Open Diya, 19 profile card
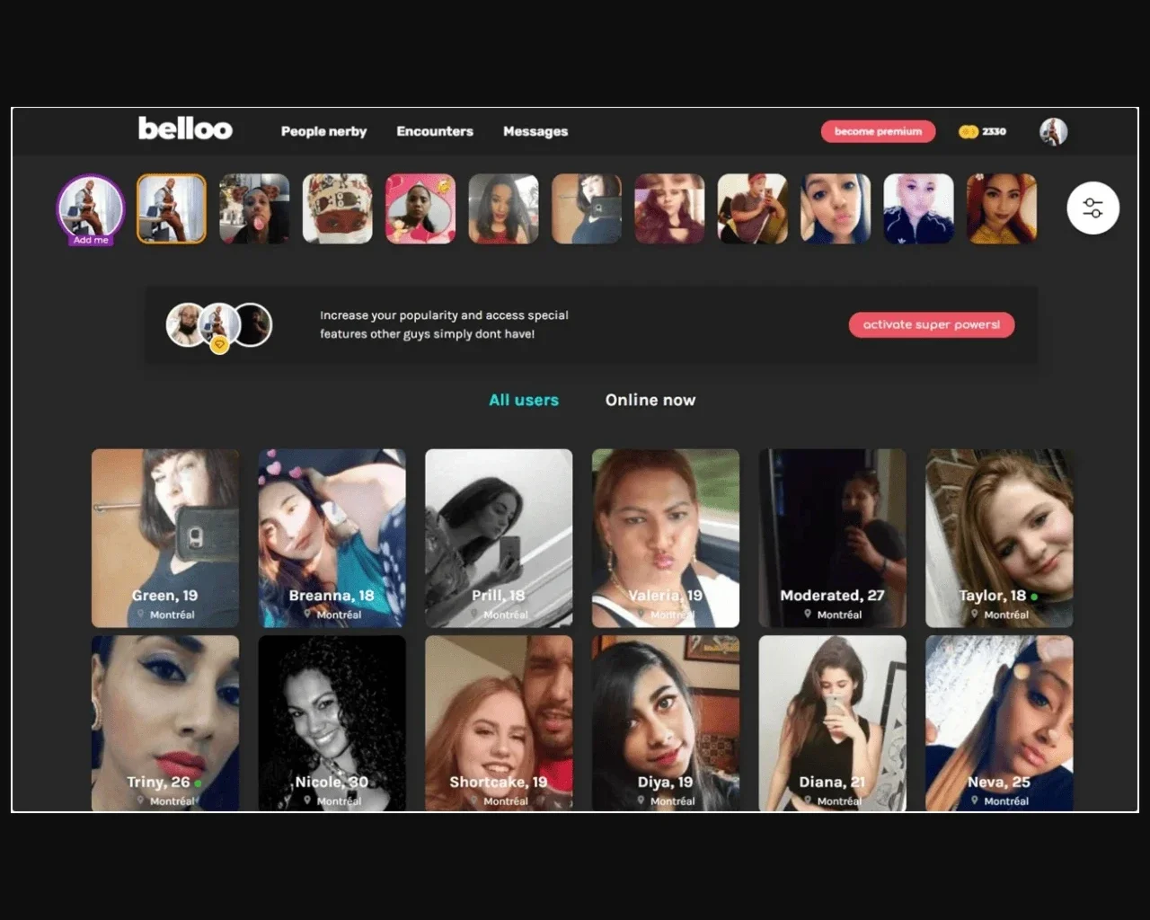Image resolution: width=1150 pixels, height=920 pixels. 666,723
